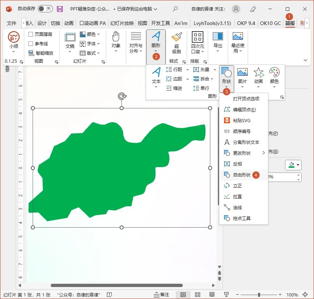Select the 超级刷 super brush
This screenshot has height=299, width=314.
(x=177, y=43)
